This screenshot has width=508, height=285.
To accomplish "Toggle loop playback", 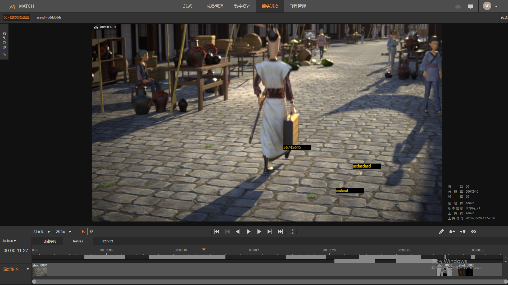I will click(x=291, y=232).
